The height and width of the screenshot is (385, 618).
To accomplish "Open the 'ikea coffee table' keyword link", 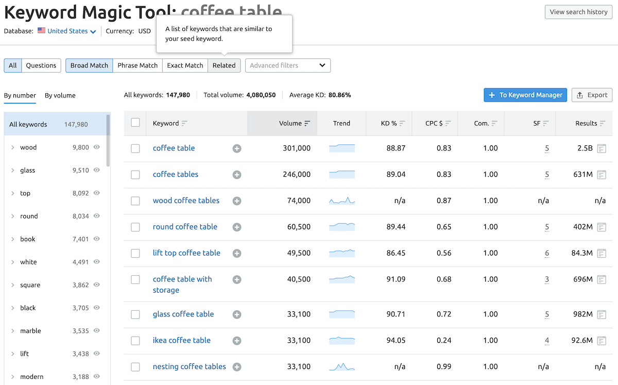I will point(182,340).
